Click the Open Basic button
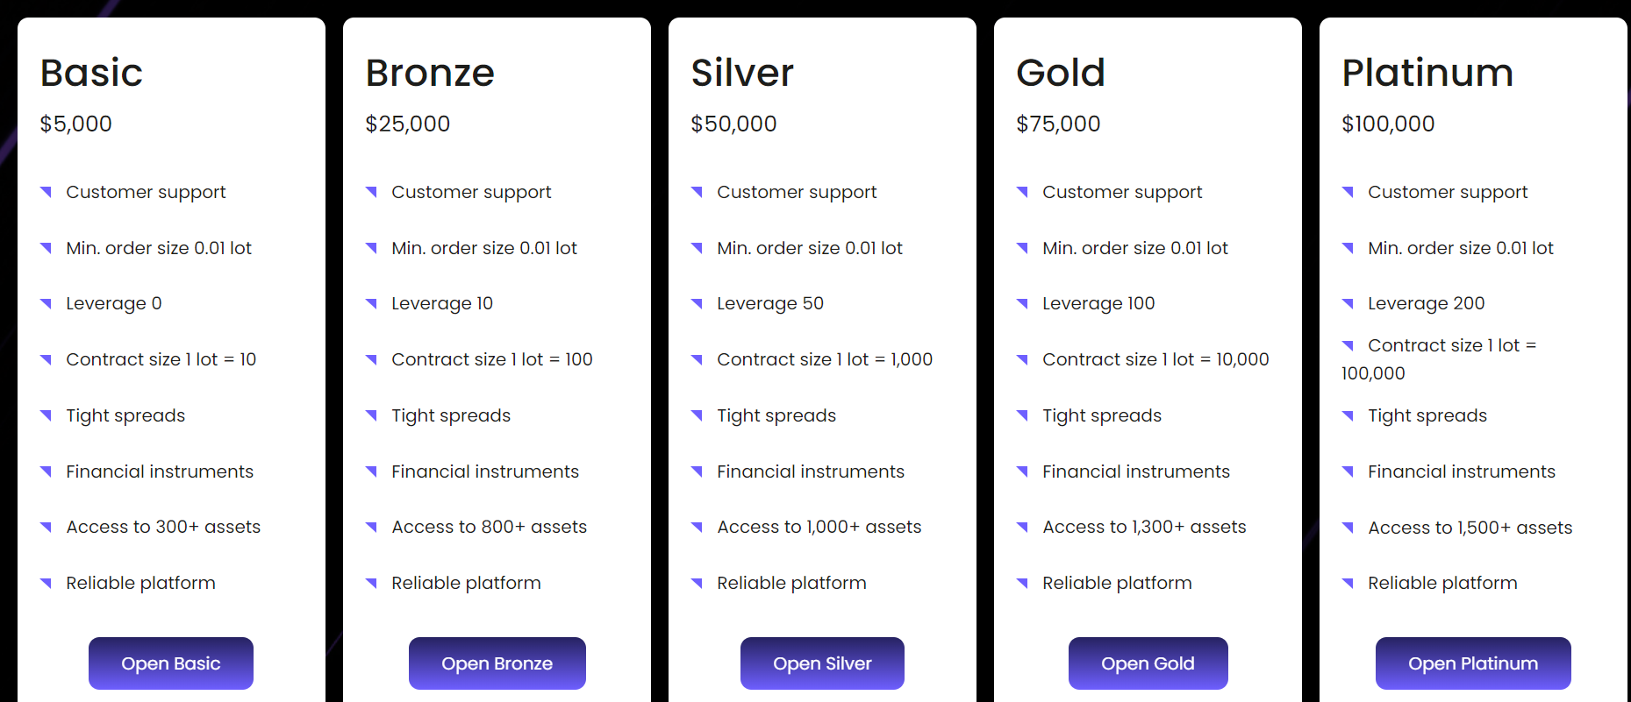The width and height of the screenshot is (1631, 702). pos(170,663)
